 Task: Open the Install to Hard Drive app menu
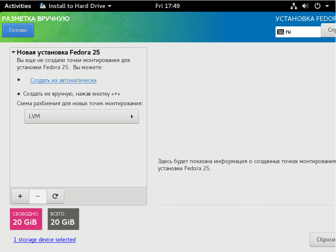click(76, 6)
